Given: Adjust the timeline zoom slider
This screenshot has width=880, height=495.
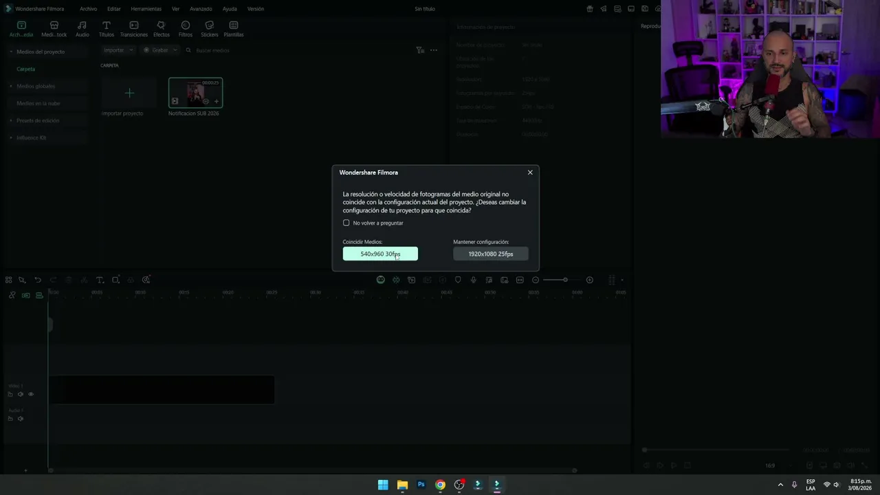Looking at the screenshot, I should point(565,280).
